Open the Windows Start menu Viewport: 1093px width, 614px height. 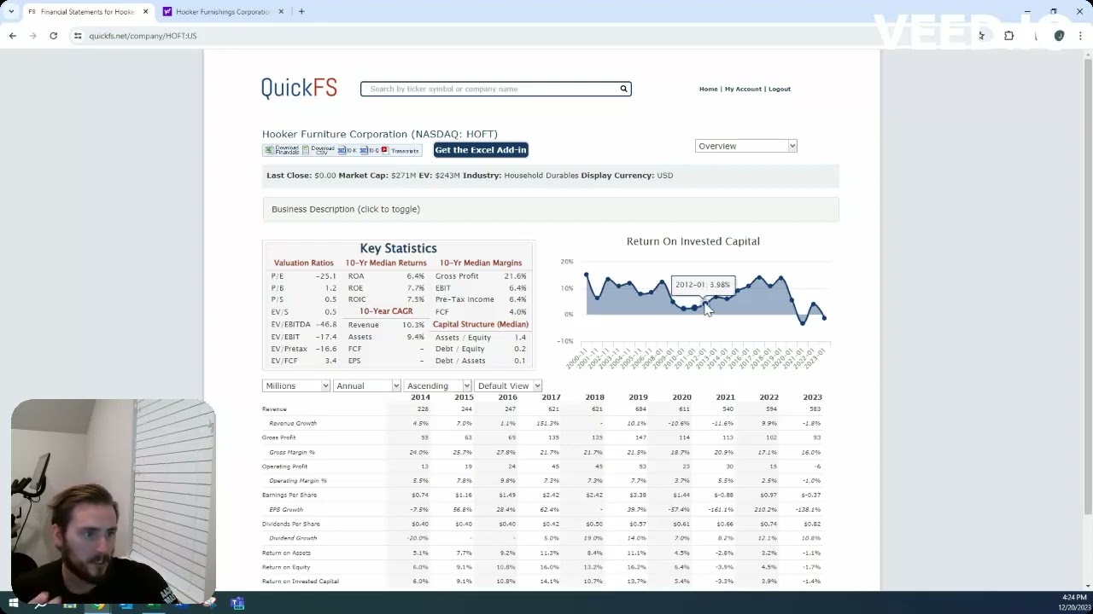(13, 604)
